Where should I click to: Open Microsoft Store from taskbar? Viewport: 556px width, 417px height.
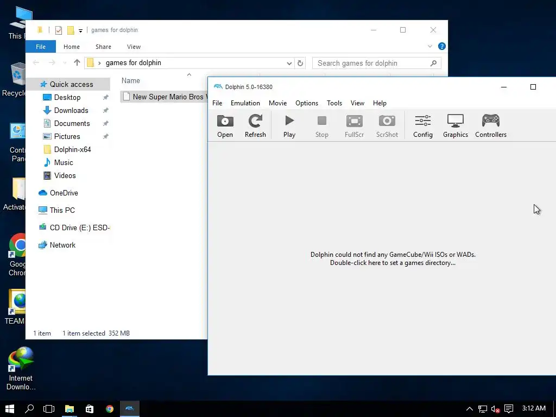pos(90,409)
